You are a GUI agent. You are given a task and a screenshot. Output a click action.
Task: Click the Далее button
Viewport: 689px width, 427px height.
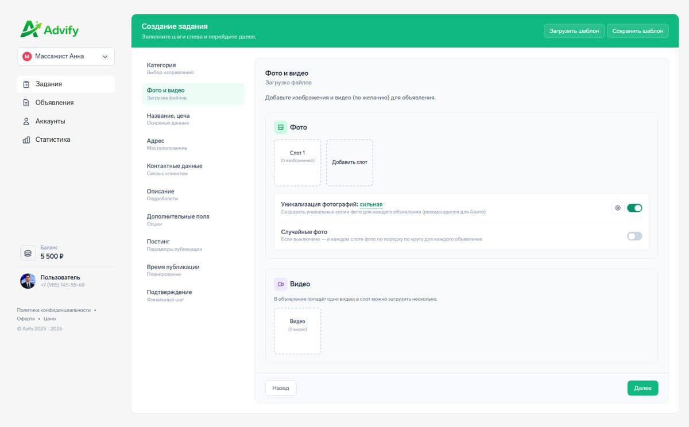point(643,388)
